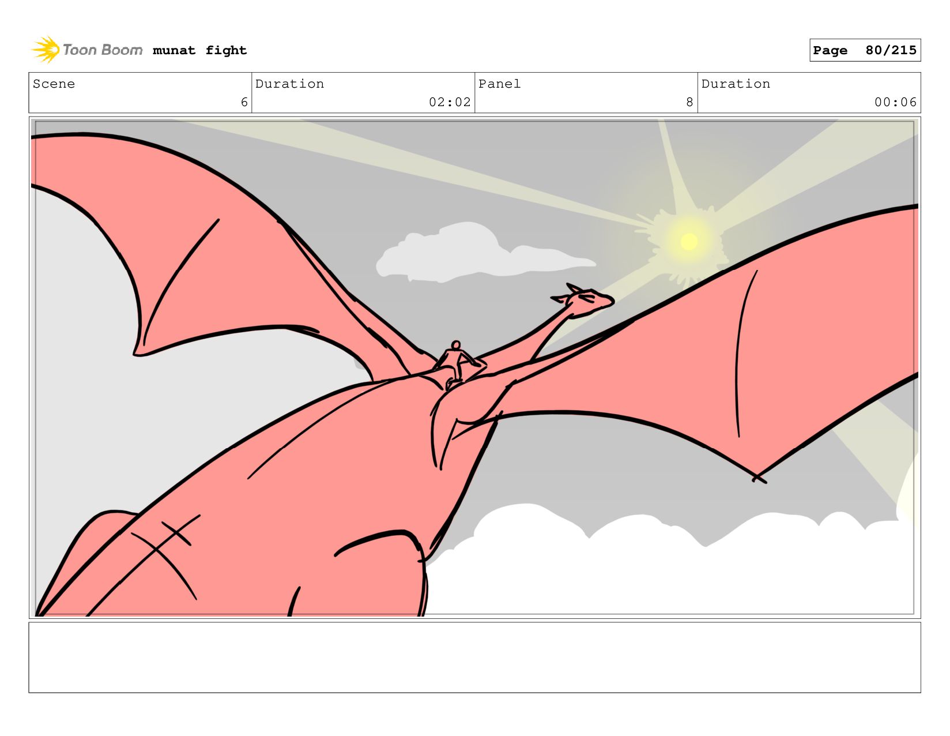The height and width of the screenshot is (736, 950).
Task: Click panel duration value 00:06
Action: pyautogui.click(x=895, y=102)
